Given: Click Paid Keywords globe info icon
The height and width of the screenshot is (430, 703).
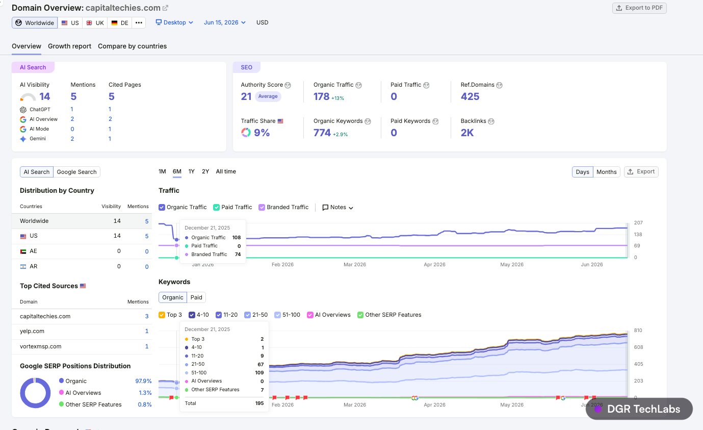Looking at the screenshot, I should [435, 121].
